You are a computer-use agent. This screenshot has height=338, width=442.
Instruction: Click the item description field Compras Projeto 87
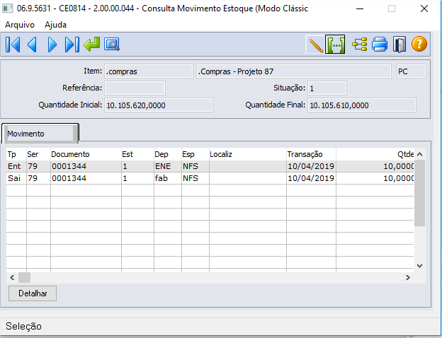coord(294,71)
